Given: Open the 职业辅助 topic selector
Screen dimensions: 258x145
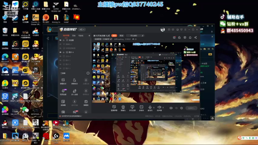Looking at the screenshot, I should point(135,35).
